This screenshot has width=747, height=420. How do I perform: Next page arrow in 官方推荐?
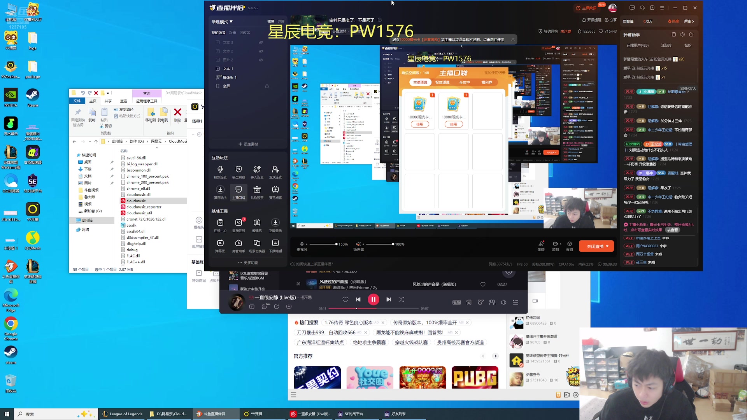495,356
